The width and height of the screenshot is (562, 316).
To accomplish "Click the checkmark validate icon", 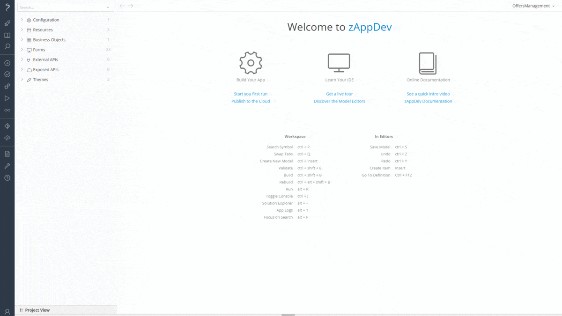I will [x=7, y=74].
